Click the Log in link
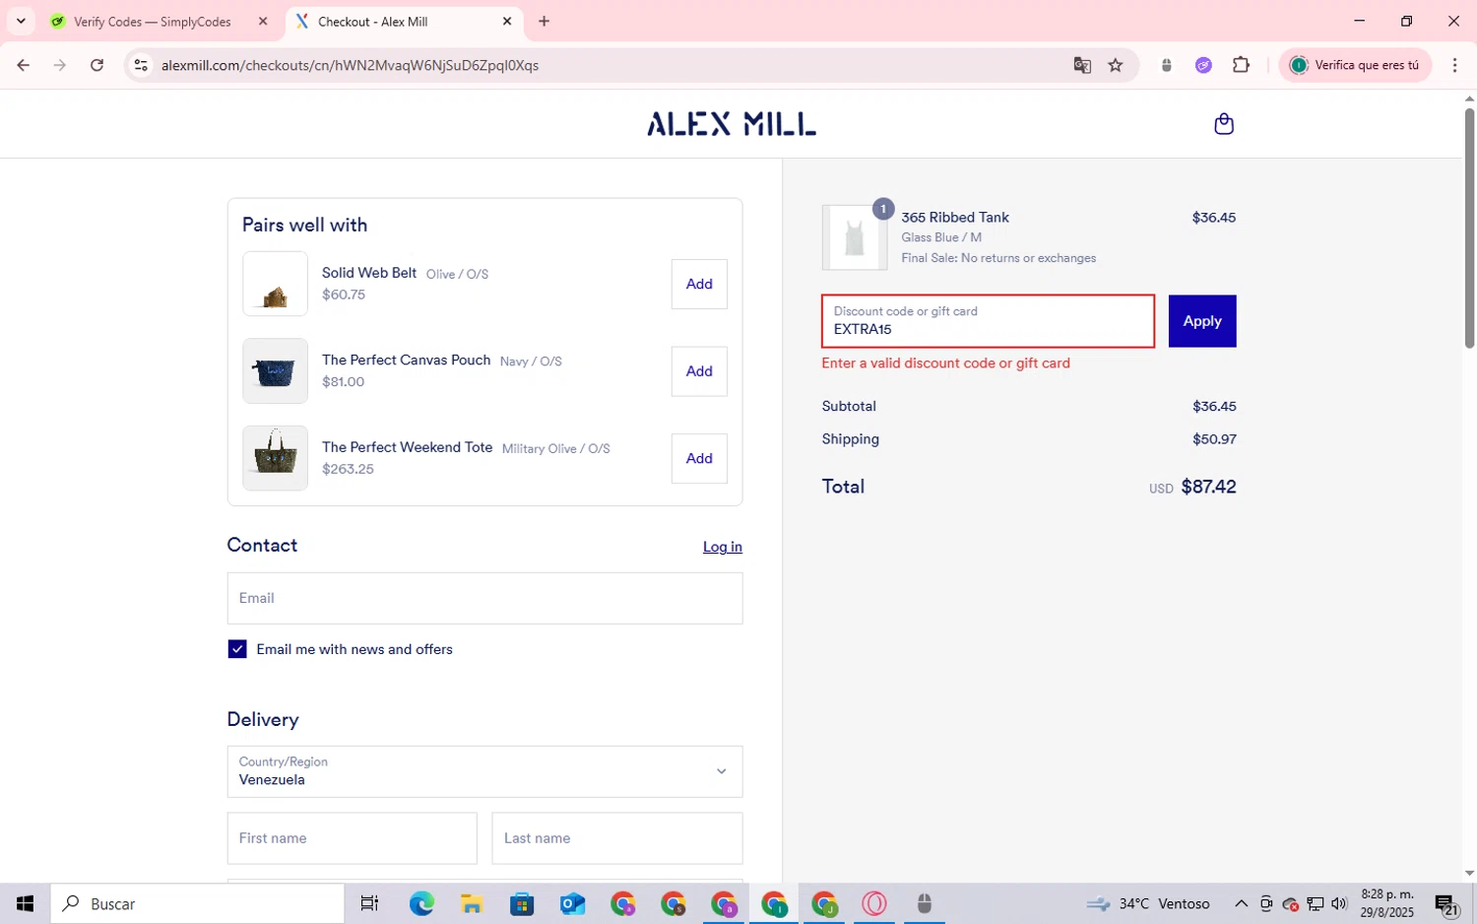 tap(723, 547)
